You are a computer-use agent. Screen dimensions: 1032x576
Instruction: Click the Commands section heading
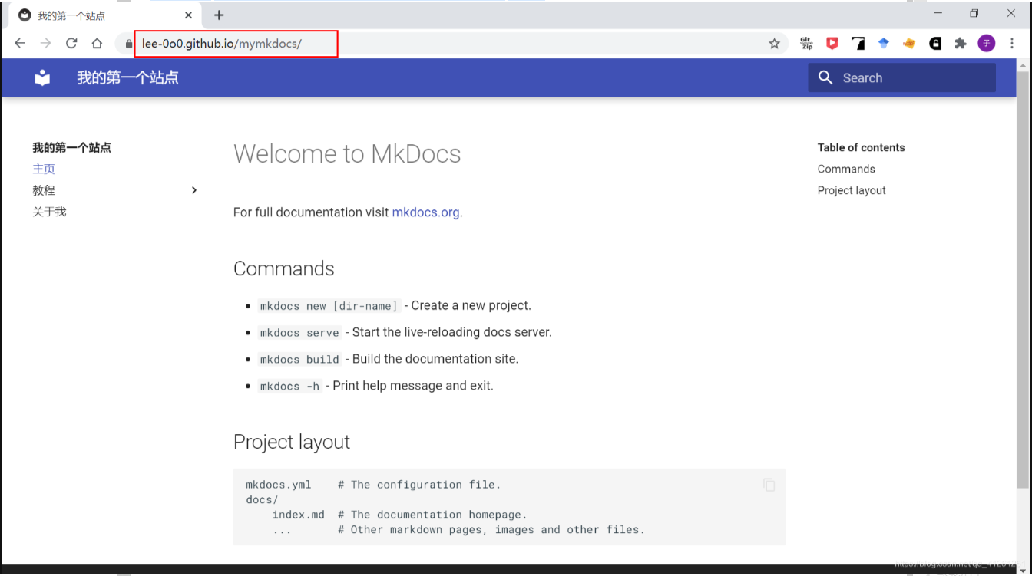click(284, 268)
